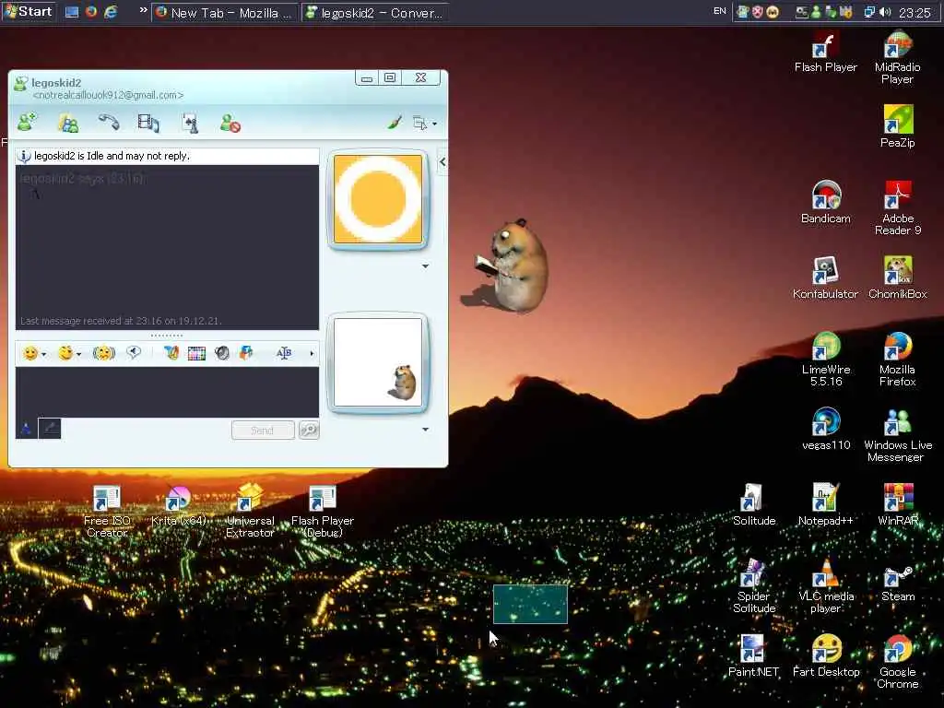The image size is (944, 708).
Task: Invite someone to this conversation
Action: click(x=27, y=123)
